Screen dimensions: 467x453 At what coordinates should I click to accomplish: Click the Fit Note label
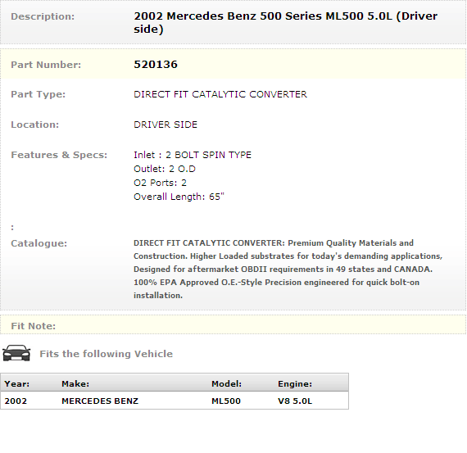click(33, 326)
